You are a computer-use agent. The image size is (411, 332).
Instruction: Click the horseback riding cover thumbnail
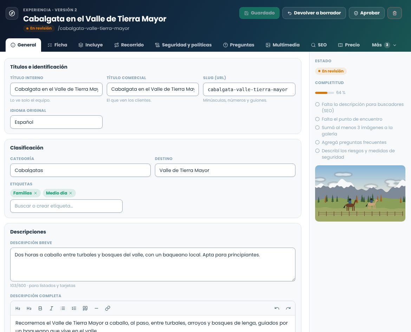(x=360, y=193)
